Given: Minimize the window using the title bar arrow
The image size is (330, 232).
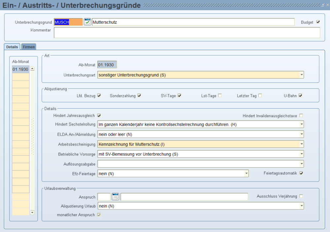Looking at the screenshot, I should 323,5.
